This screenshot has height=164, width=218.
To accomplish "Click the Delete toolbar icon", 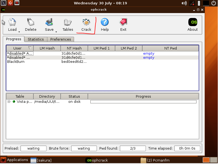I will [x=30, y=22].
